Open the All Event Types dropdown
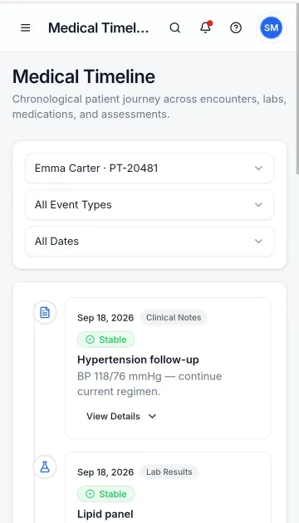The height and width of the screenshot is (523, 299). click(x=149, y=205)
